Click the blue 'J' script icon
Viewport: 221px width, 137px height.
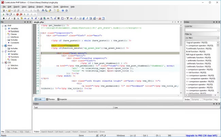pos(87,18)
